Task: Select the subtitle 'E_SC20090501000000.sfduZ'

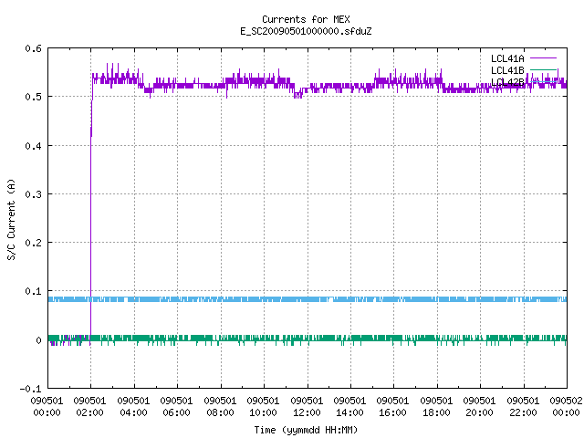Action: pos(306,31)
